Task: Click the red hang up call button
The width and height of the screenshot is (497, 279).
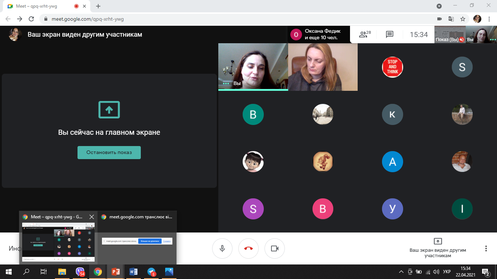Action: click(249, 248)
